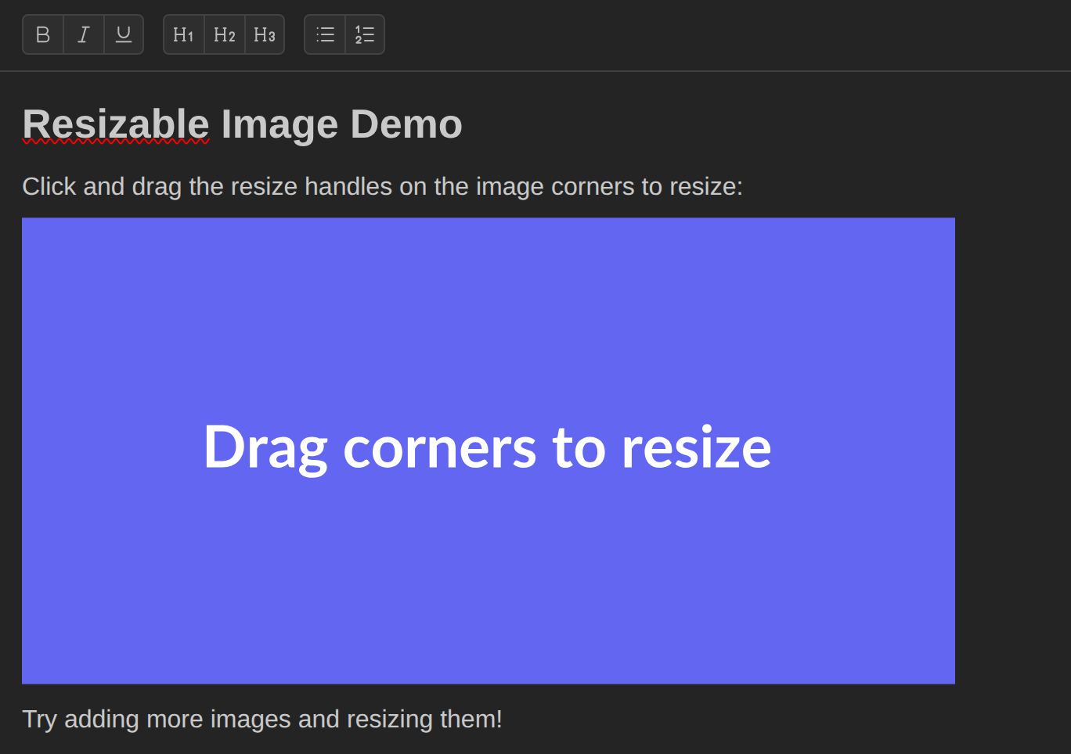Place cursor in the resize instructions paragraph
The image size is (1071, 754).
(382, 186)
